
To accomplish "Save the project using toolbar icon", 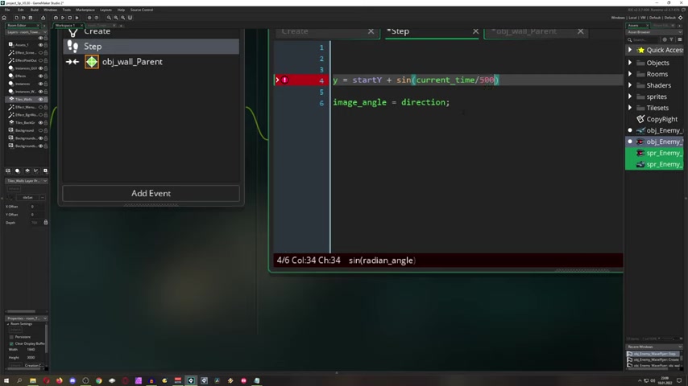I will coord(31,18).
